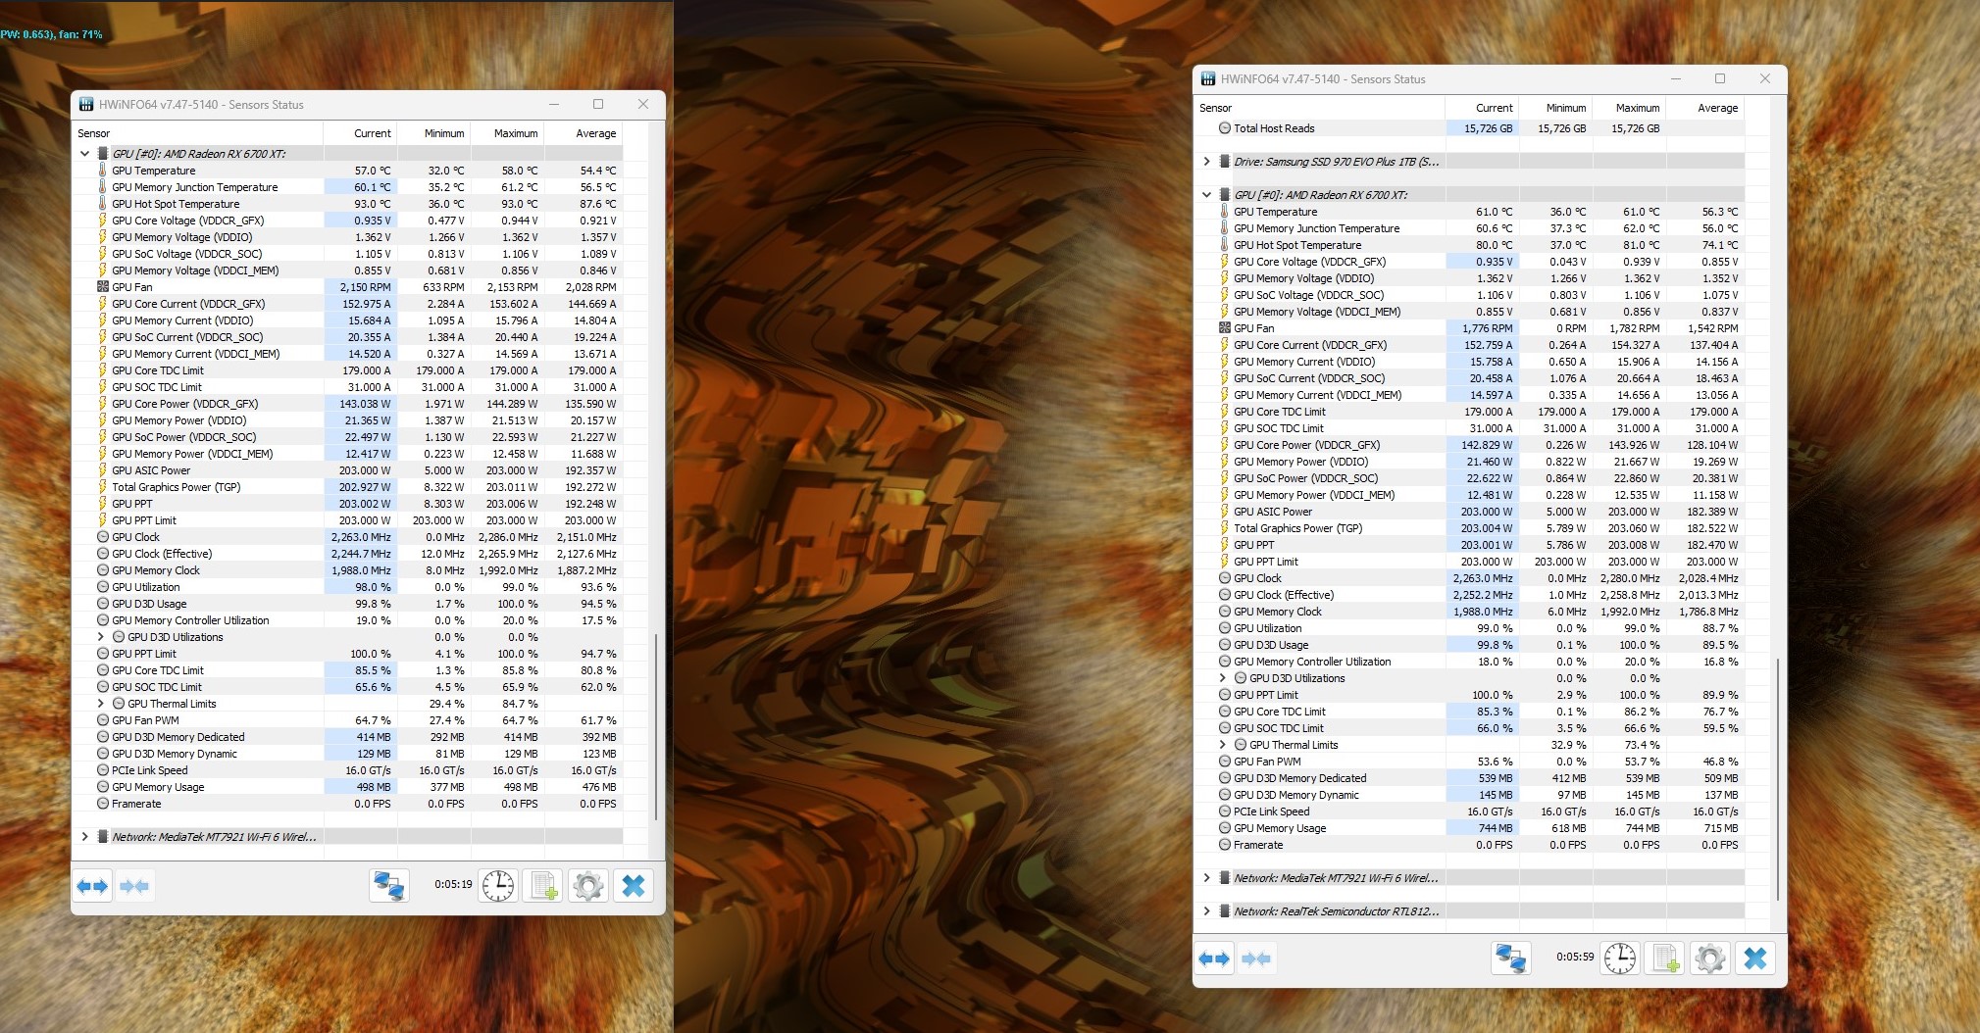Click the Maximum column header in the left window
The image size is (1980, 1033).
[x=507, y=133]
